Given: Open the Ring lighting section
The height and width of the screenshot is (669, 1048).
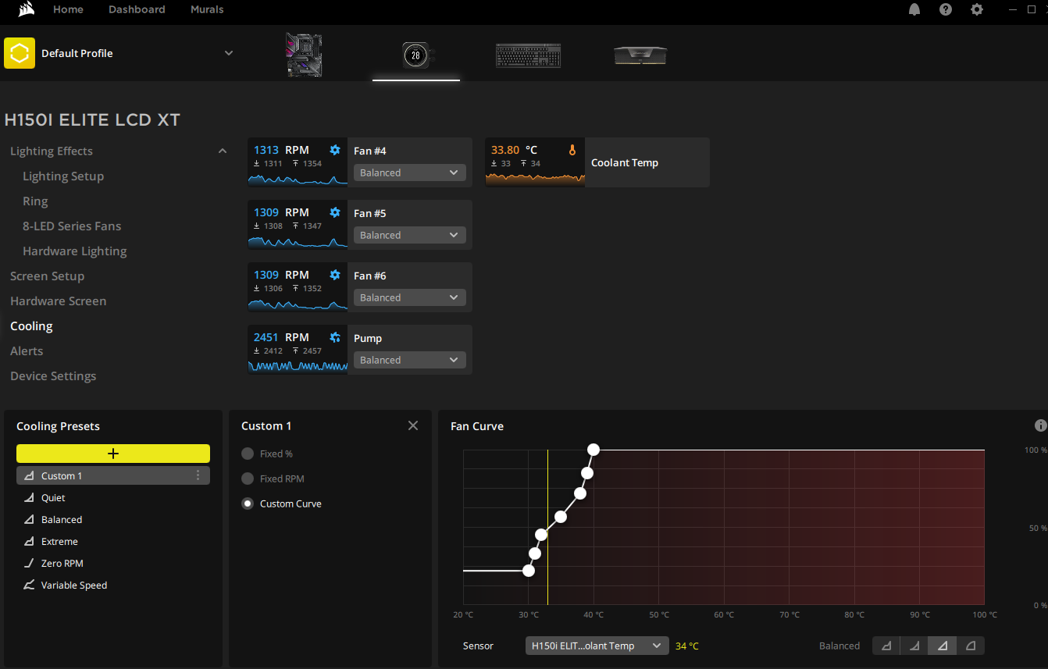Looking at the screenshot, I should point(35,201).
